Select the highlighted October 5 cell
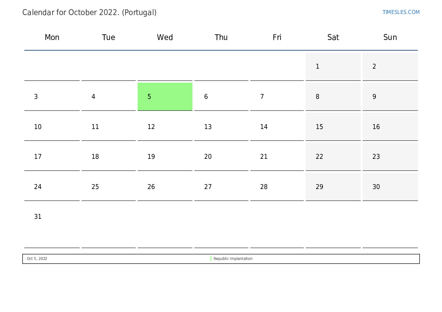 tap(165, 97)
